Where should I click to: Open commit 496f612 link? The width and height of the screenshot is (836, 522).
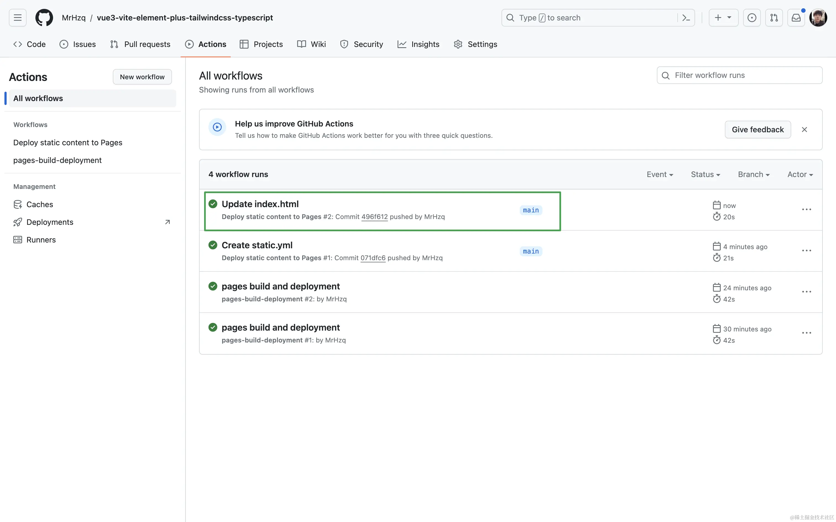(375, 217)
